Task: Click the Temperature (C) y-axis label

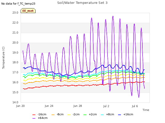Action: click(3, 58)
